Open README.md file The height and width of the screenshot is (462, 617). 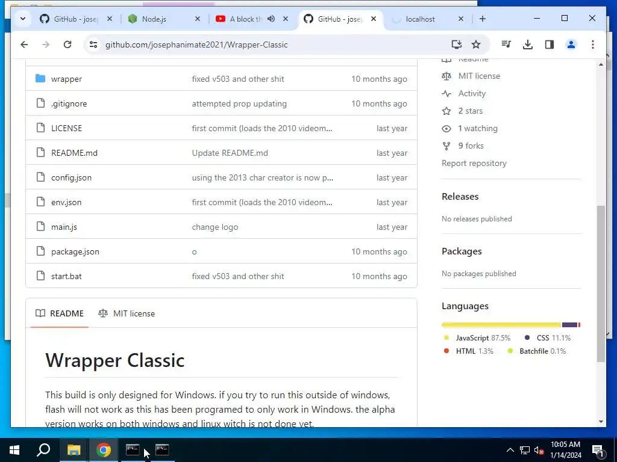point(74,153)
